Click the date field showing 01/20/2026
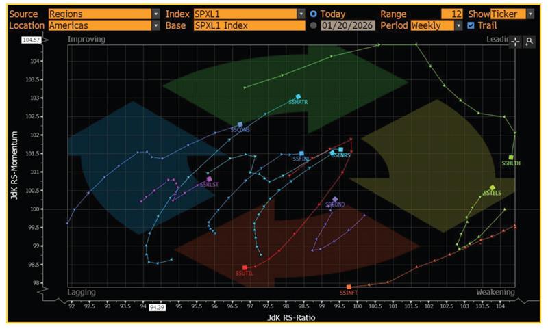 tap(349, 26)
